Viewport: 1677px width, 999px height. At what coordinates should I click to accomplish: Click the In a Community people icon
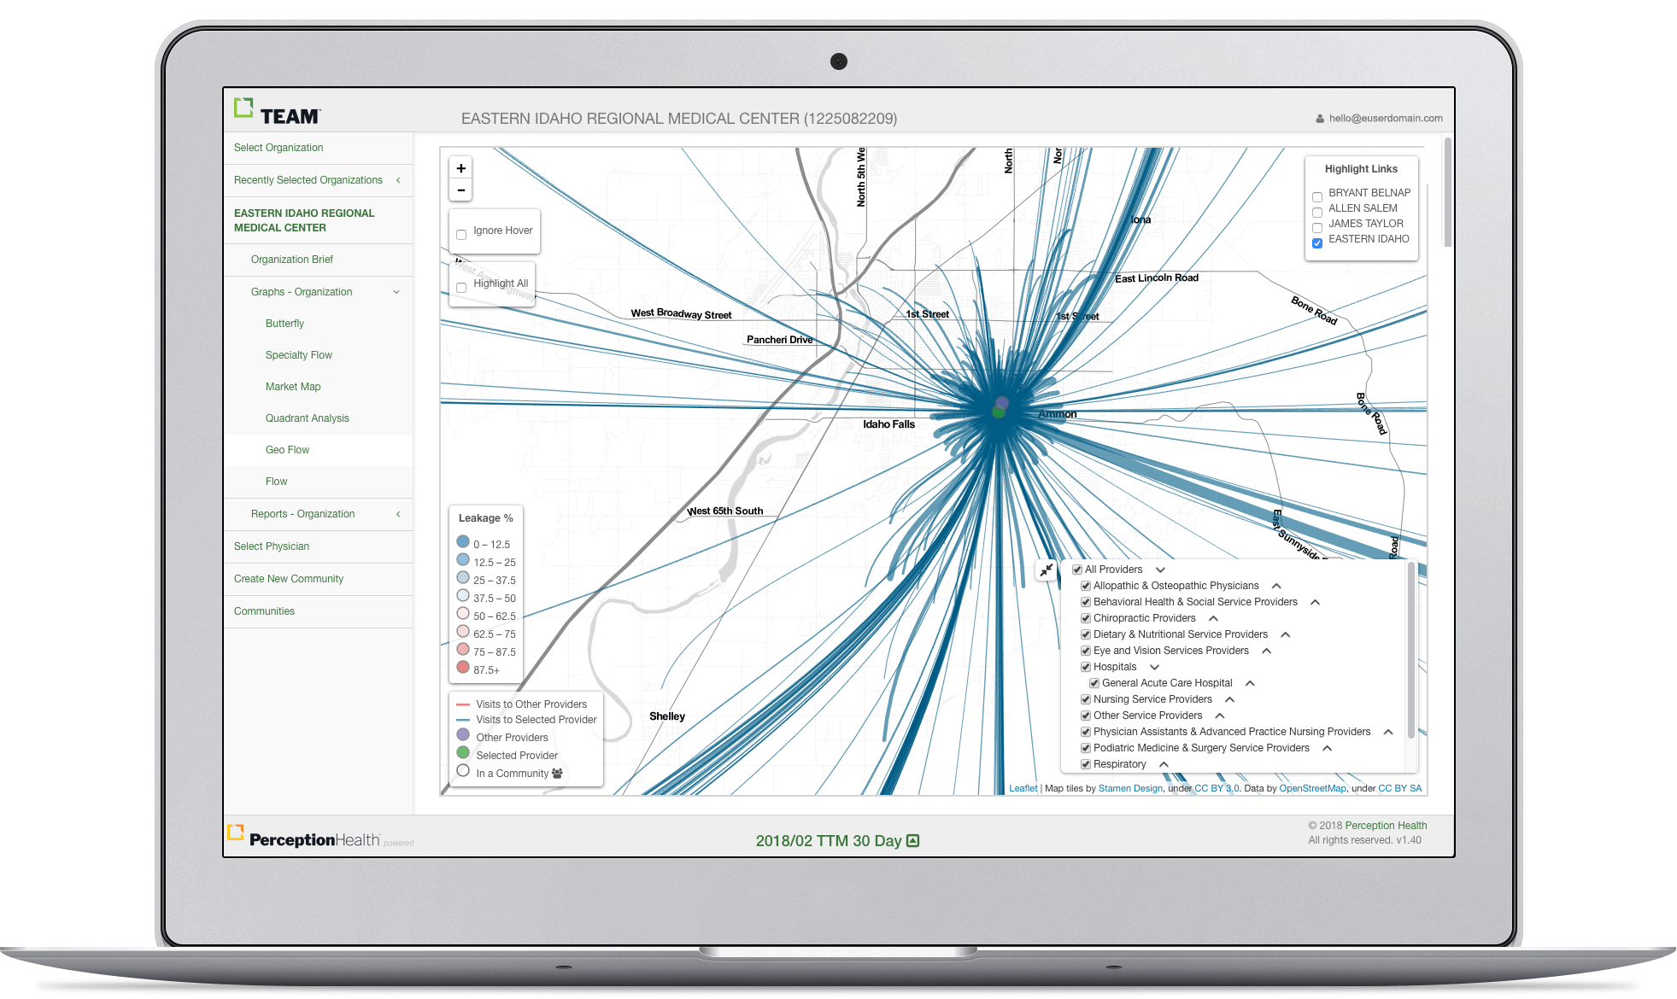(557, 774)
